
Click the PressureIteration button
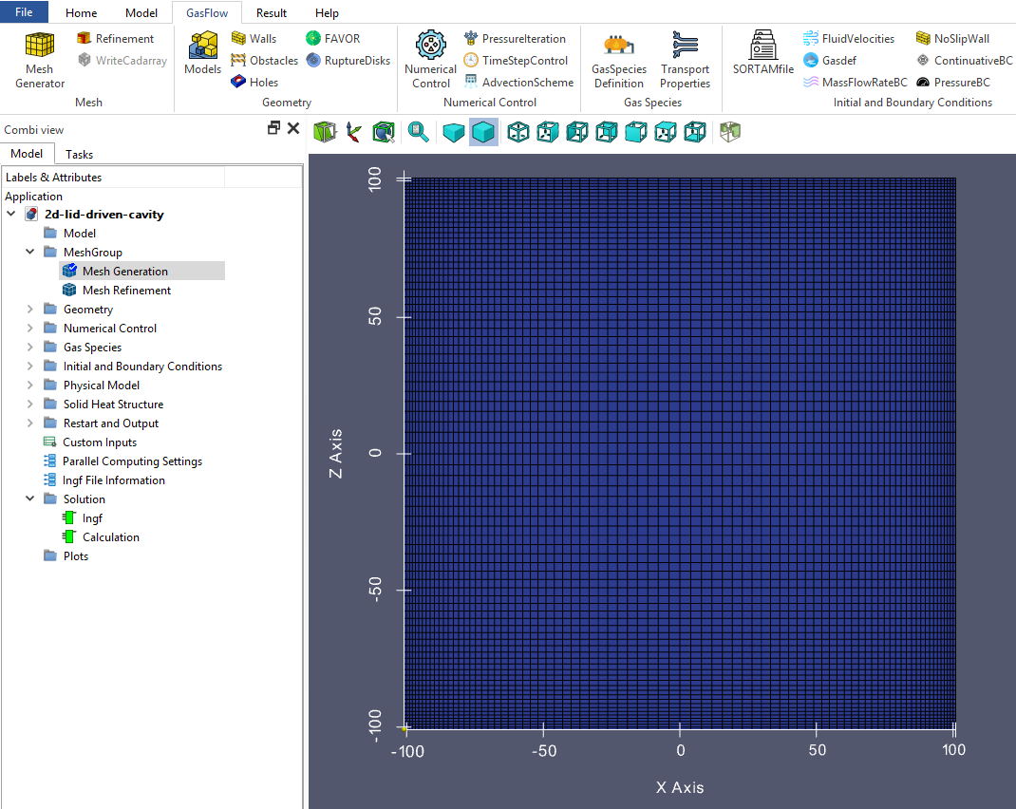click(515, 39)
